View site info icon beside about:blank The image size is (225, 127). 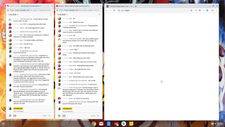pos(119,10)
